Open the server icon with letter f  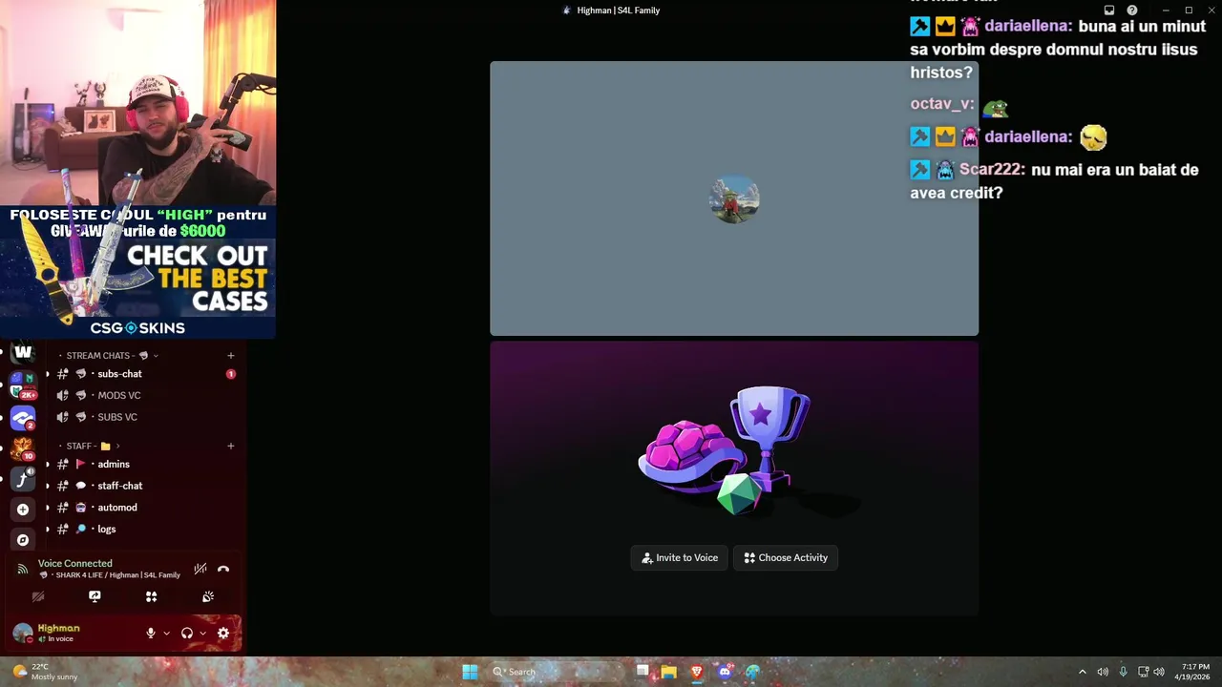pyautogui.click(x=23, y=479)
